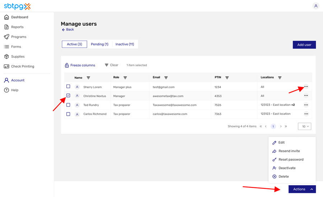323x197 pixels.
Task: Go to first page of results
Action: tap(261, 126)
